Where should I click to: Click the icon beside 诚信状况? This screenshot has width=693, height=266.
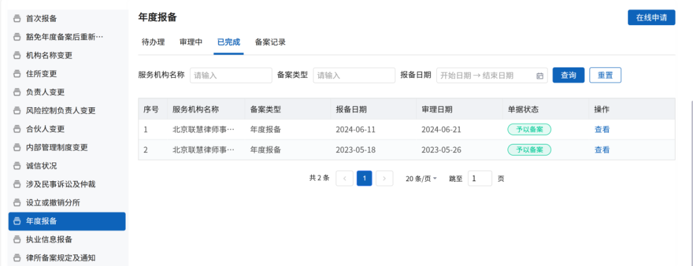click(17, 166)
